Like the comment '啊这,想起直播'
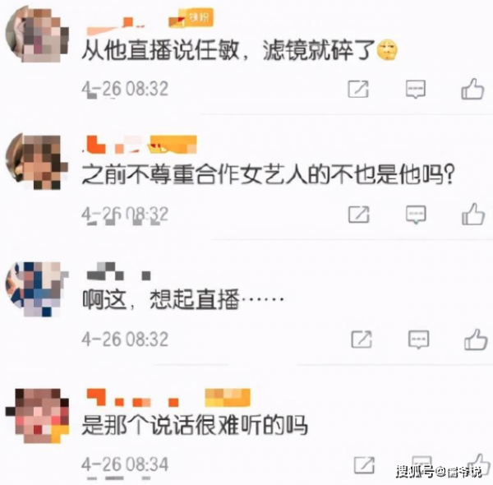493x485 pixels. tap(476, 339)
